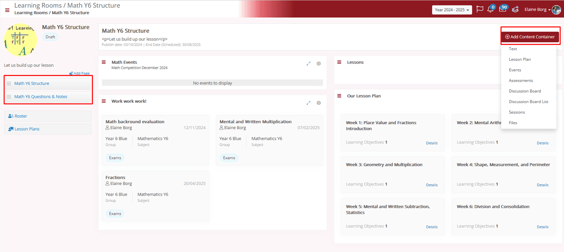Screen dimensions: 564x252
Task: Click the Math Y6 Structure room thumbnail
Action: (20, 39)
